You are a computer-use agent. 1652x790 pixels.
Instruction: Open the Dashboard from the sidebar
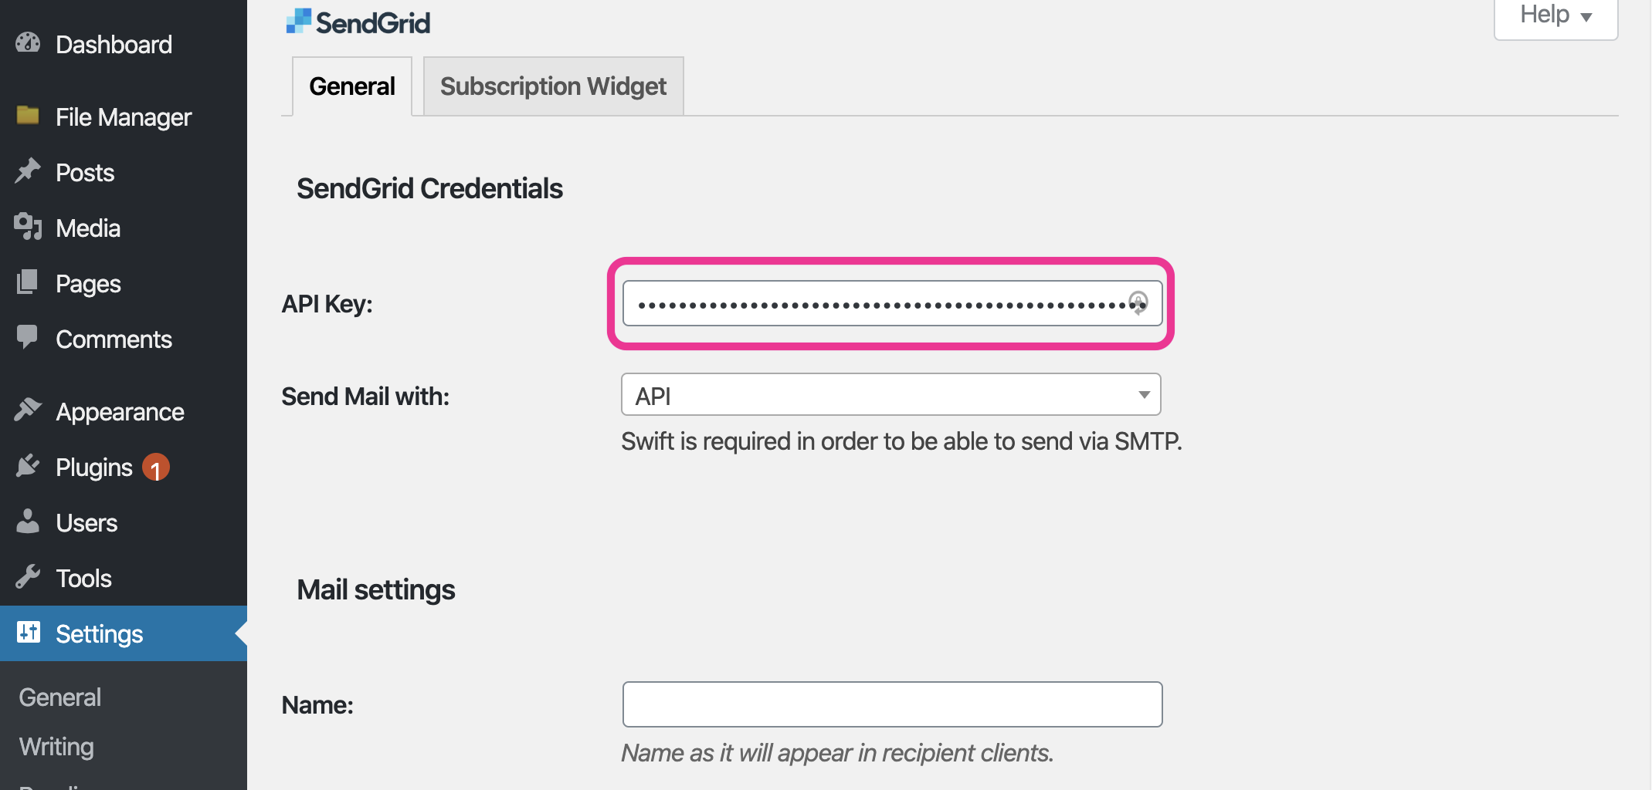tap(28, 44)
